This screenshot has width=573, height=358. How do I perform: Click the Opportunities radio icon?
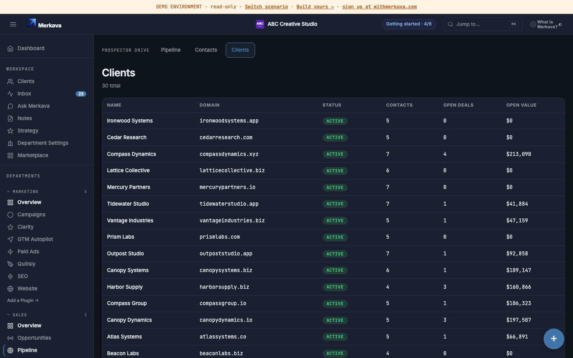click(x=10, y=338)
